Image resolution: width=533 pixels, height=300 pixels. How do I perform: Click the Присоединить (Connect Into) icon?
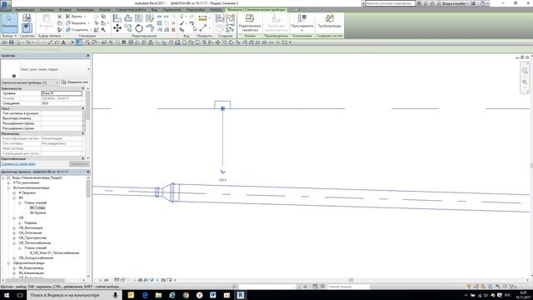tap(301, 22)
